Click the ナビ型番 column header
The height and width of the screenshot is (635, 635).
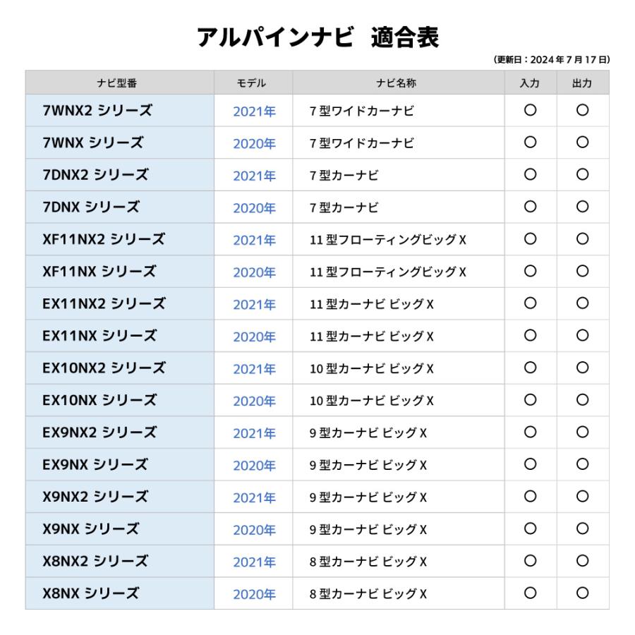point(119,83)
